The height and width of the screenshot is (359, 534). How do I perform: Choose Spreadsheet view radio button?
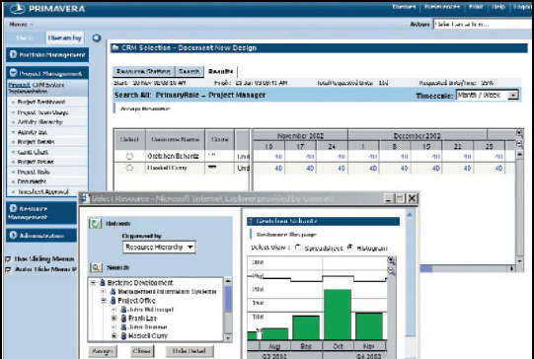pyautogui.click(x=298, y=248)
